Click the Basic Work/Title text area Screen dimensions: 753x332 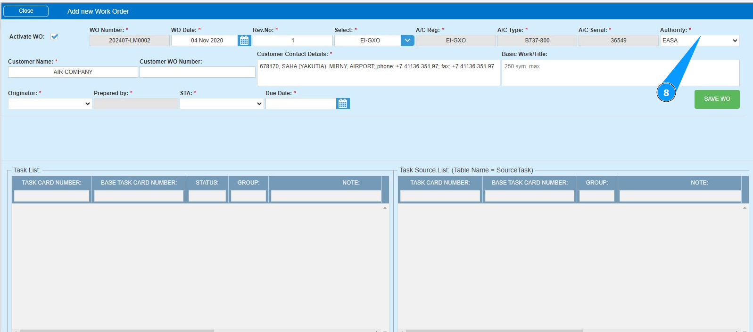coord(621,73)
